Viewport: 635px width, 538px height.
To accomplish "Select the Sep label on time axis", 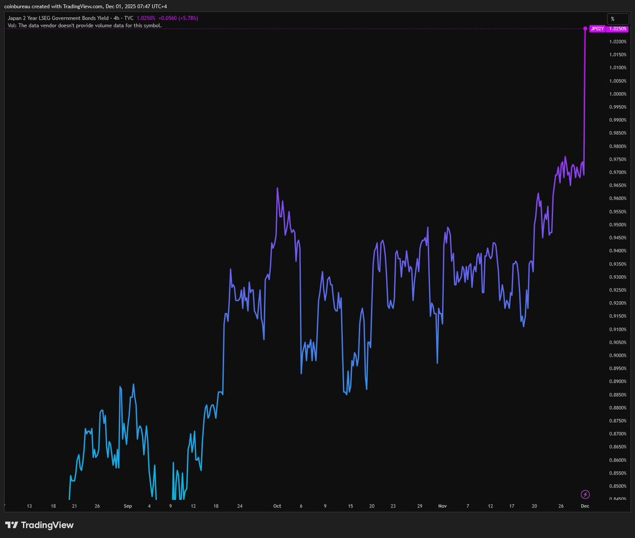I will (128, 506).
